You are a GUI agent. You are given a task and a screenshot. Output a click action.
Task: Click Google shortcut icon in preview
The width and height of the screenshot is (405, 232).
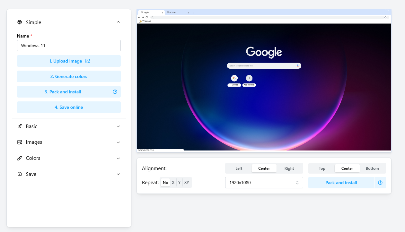(234, 78)
